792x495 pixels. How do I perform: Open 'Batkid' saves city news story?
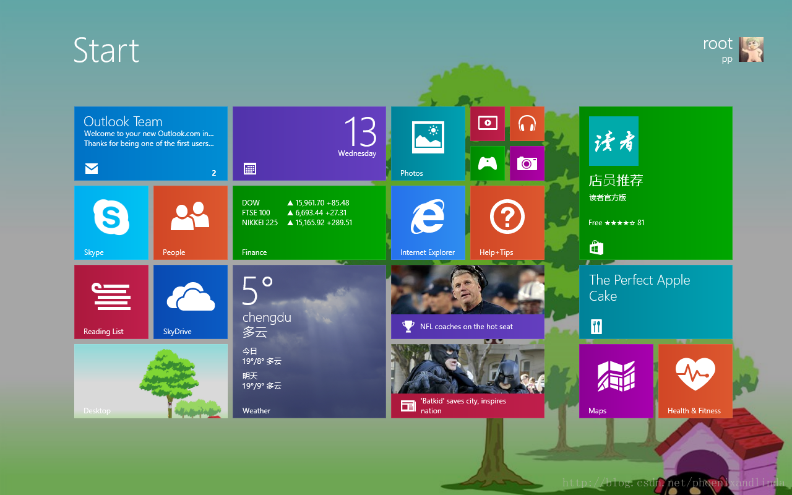pos(468,381)
